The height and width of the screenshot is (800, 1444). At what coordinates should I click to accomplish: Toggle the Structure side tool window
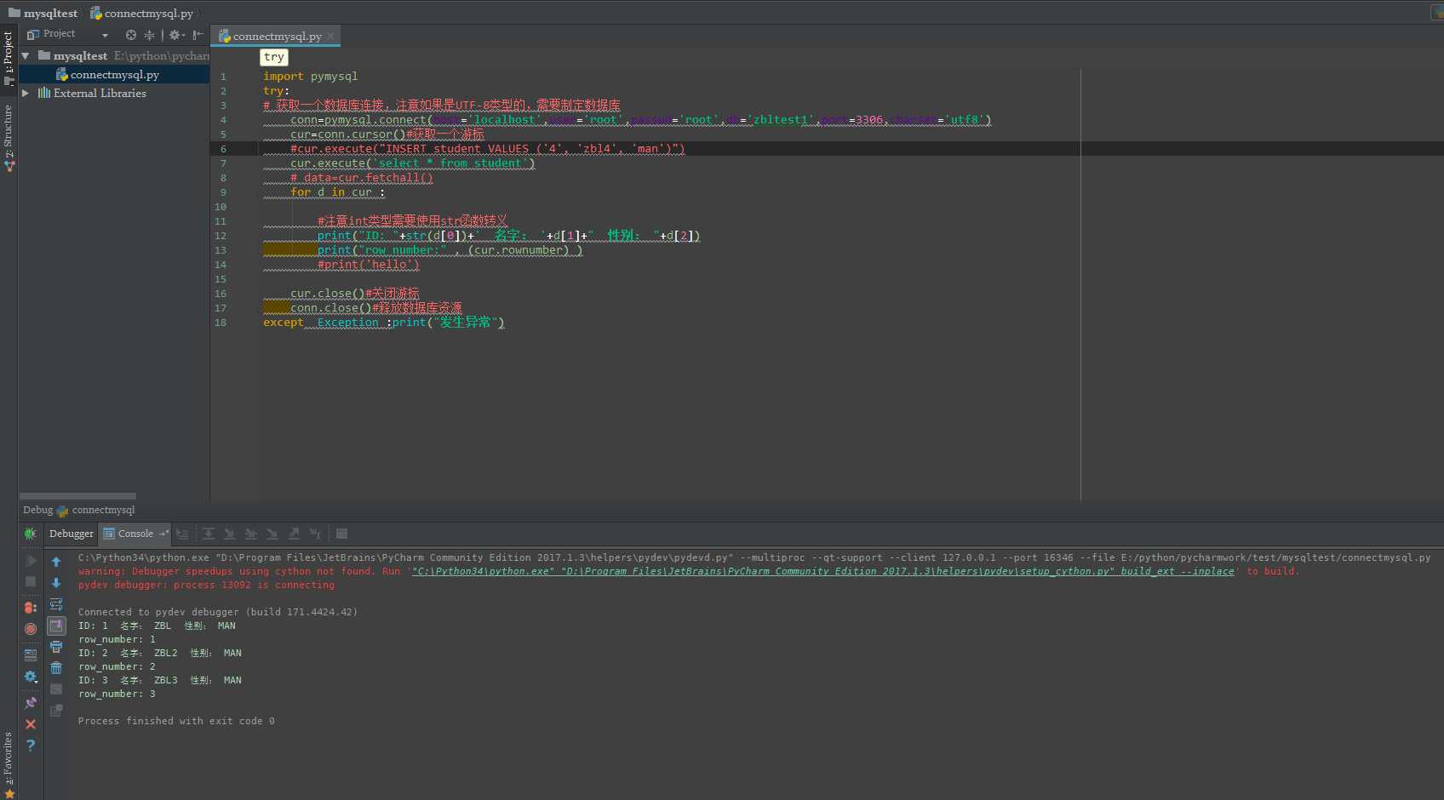[x=9, y=138]
